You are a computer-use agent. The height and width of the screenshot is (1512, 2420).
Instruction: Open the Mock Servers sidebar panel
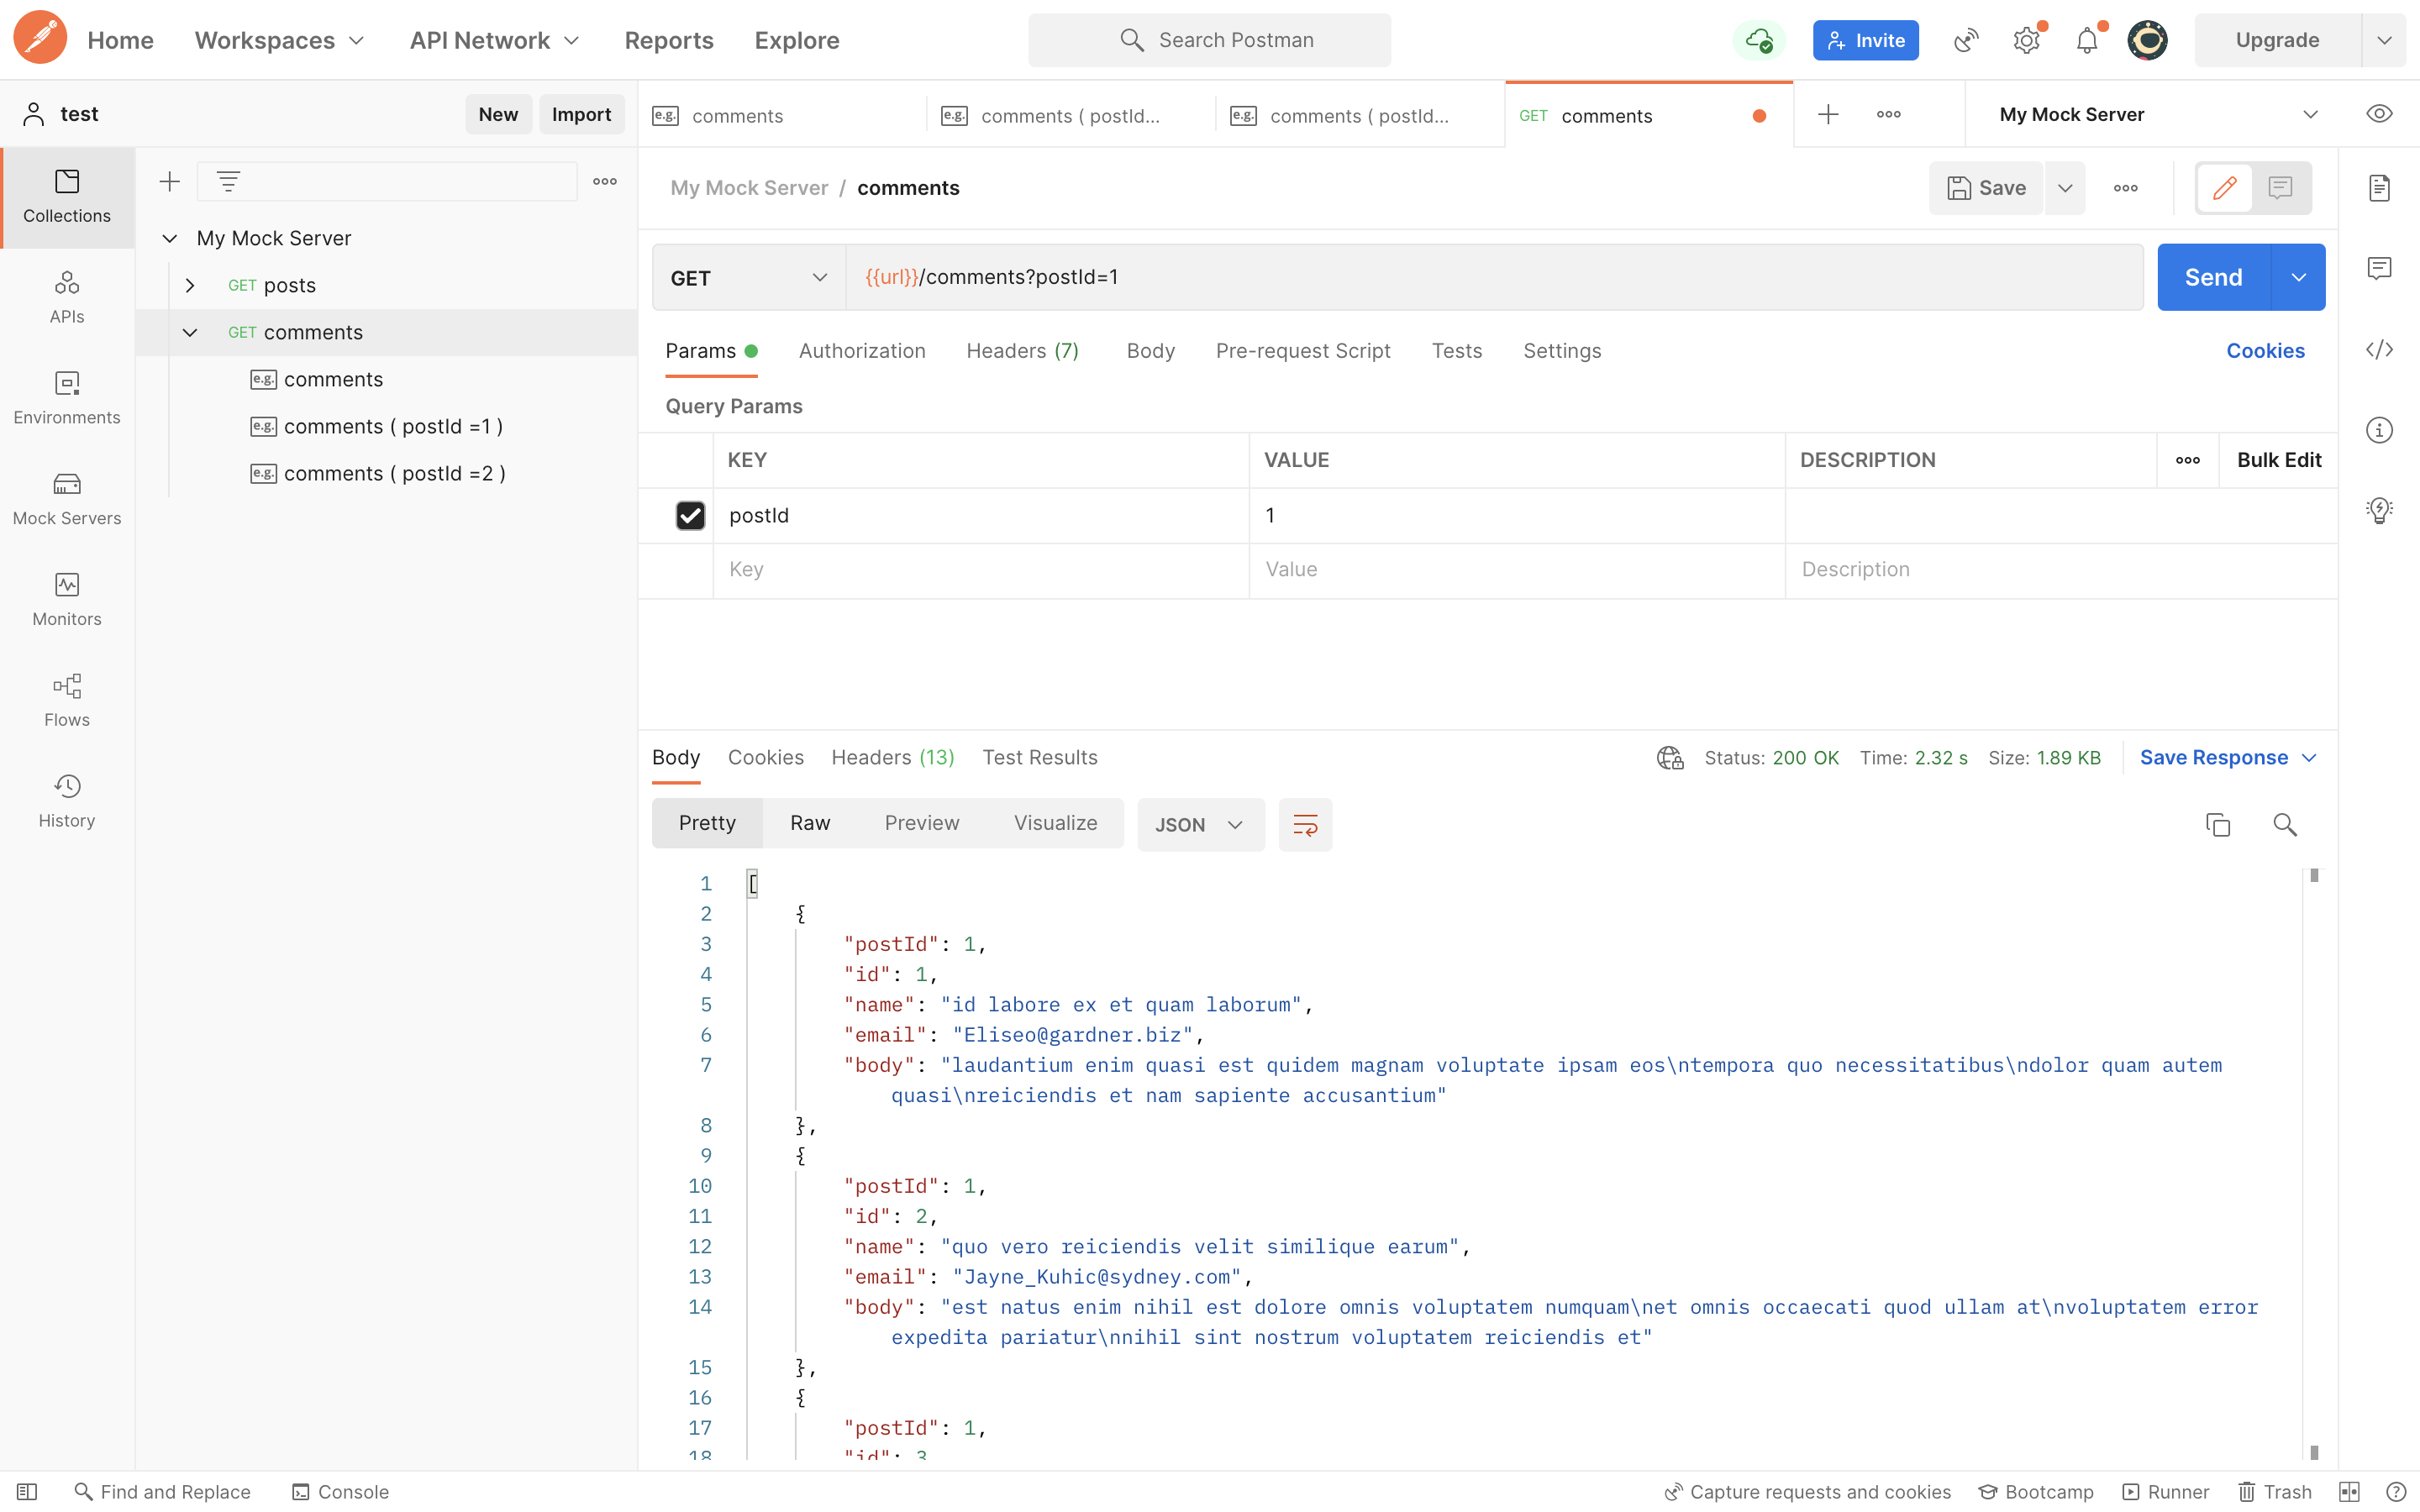click(67, 498)
